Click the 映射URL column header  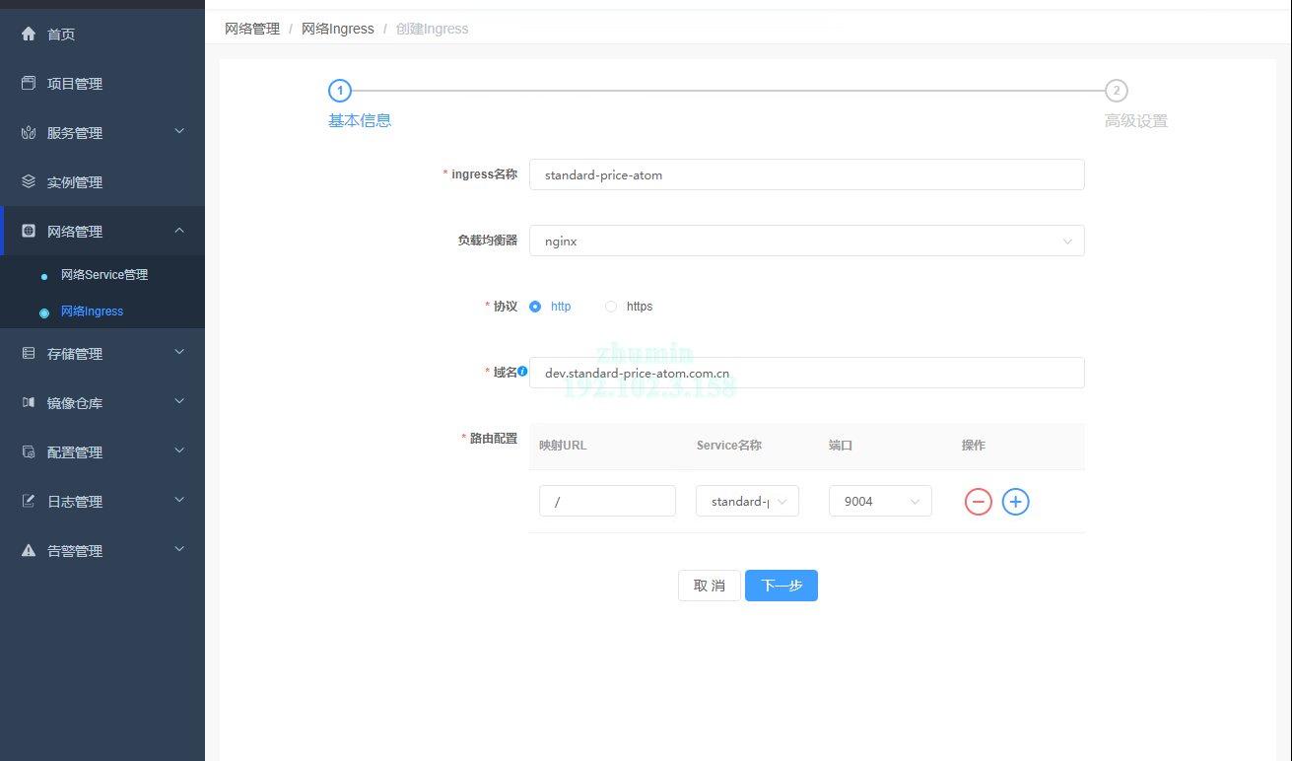pos(563,446)
